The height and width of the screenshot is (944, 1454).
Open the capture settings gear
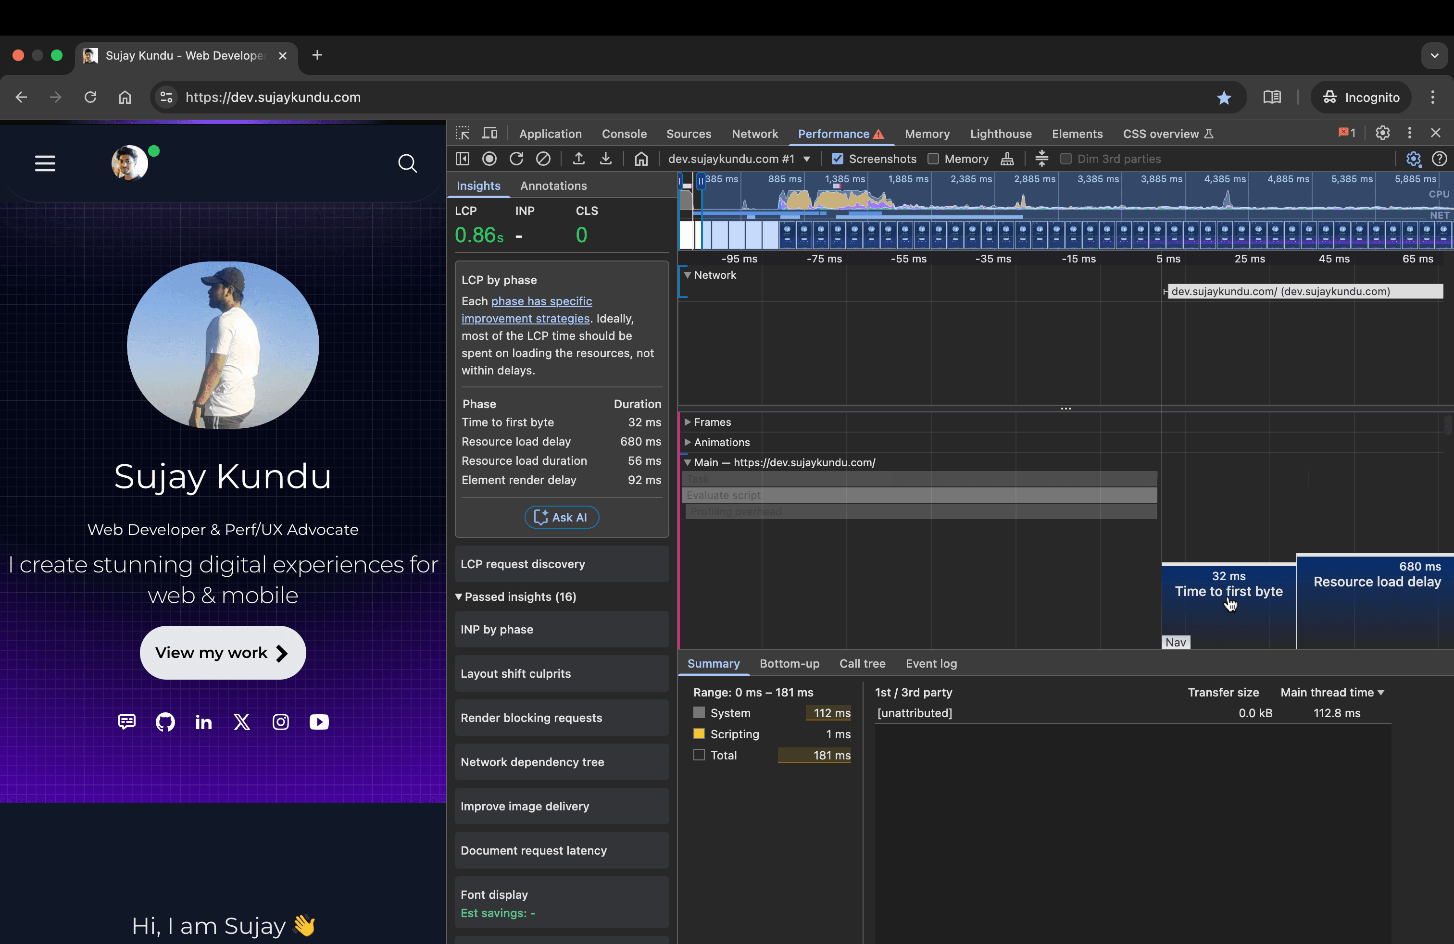pos(1413,159)
